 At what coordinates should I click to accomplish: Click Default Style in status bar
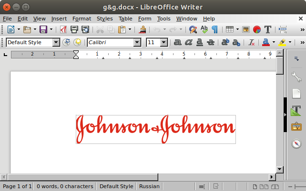pyautogui.click(x=116, y=186)
